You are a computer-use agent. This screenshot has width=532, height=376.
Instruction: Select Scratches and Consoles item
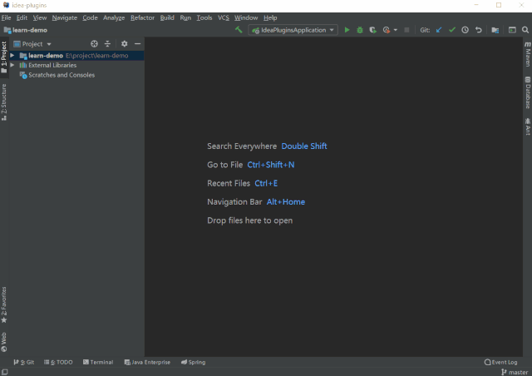[61, 75]
